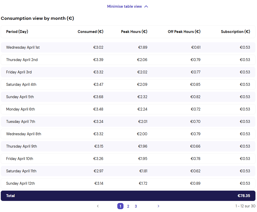Image resolution: width=257 pixels, height=212 pixels.
Task: Click the off peak value €0.85
Action: (195, 84)
